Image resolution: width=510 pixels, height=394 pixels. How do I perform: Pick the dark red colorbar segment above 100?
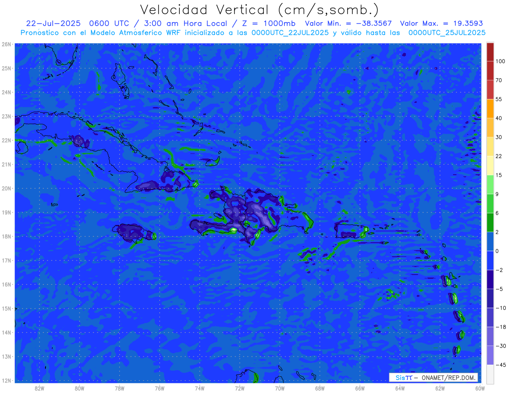[x=490, y=52]
